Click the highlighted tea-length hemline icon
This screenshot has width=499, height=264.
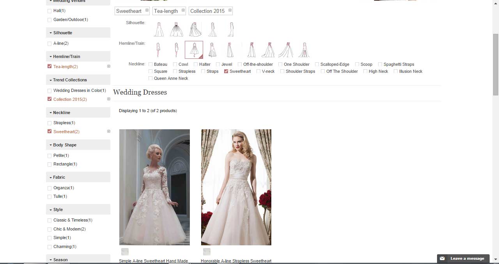point(194,50)
